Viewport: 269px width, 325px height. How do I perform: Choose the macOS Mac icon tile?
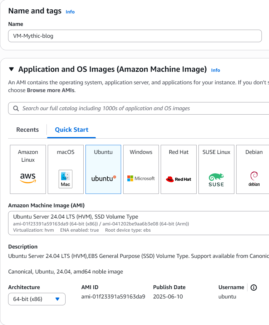pos(66,169)
